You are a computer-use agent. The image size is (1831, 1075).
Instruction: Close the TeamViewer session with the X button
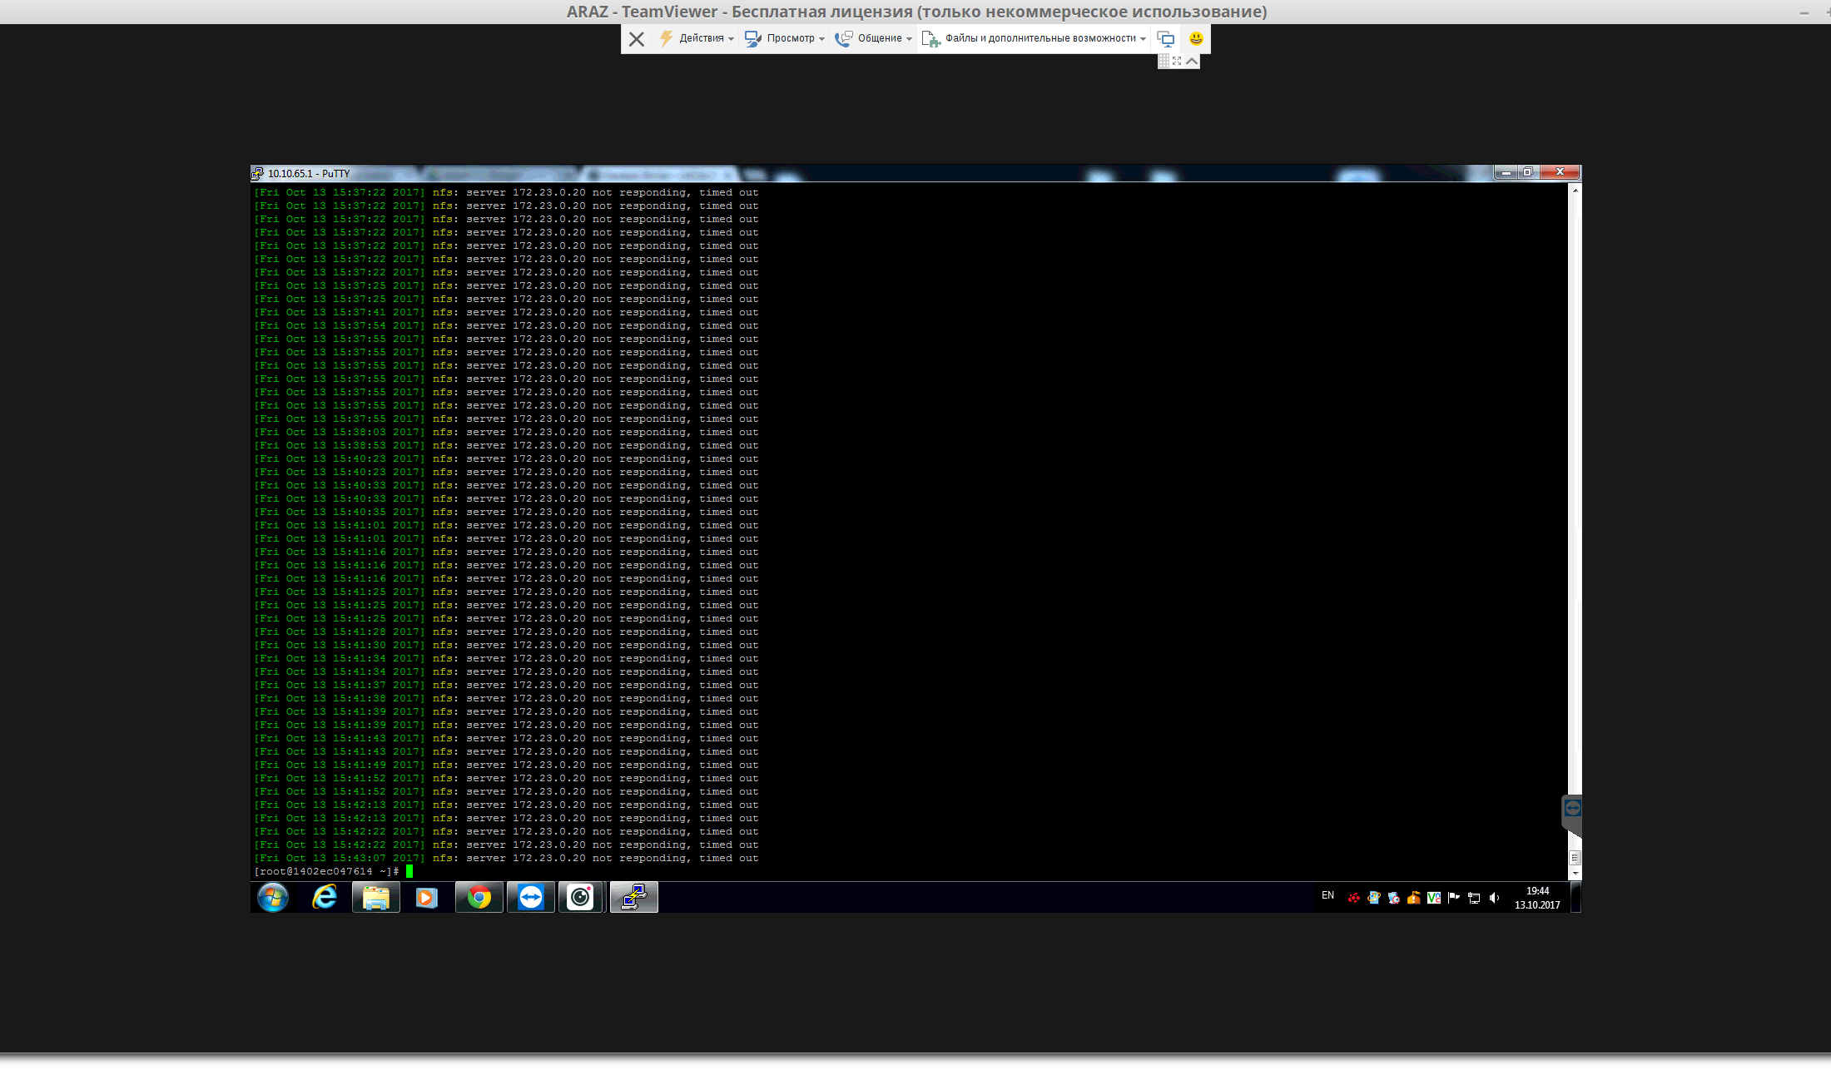tap(637, 39)
